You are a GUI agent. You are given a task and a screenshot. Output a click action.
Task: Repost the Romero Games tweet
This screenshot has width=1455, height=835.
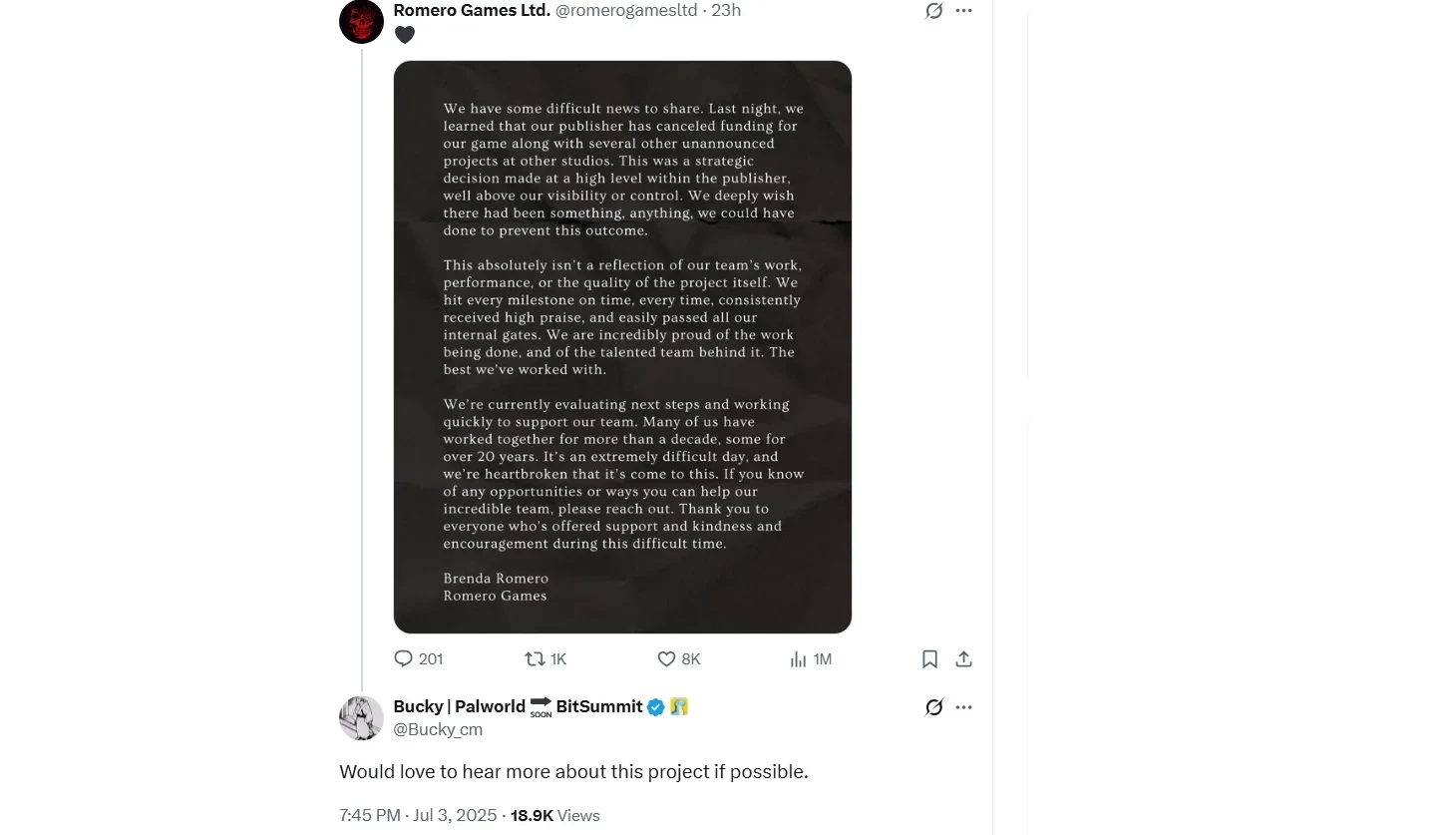pyautogui.click(x=536, y=659)
